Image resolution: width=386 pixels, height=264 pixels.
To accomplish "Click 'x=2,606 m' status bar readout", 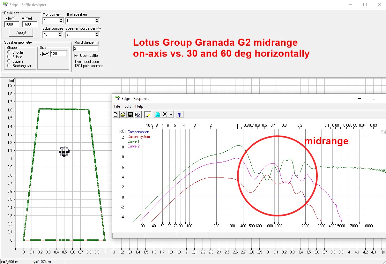I will tap(10, 261).
